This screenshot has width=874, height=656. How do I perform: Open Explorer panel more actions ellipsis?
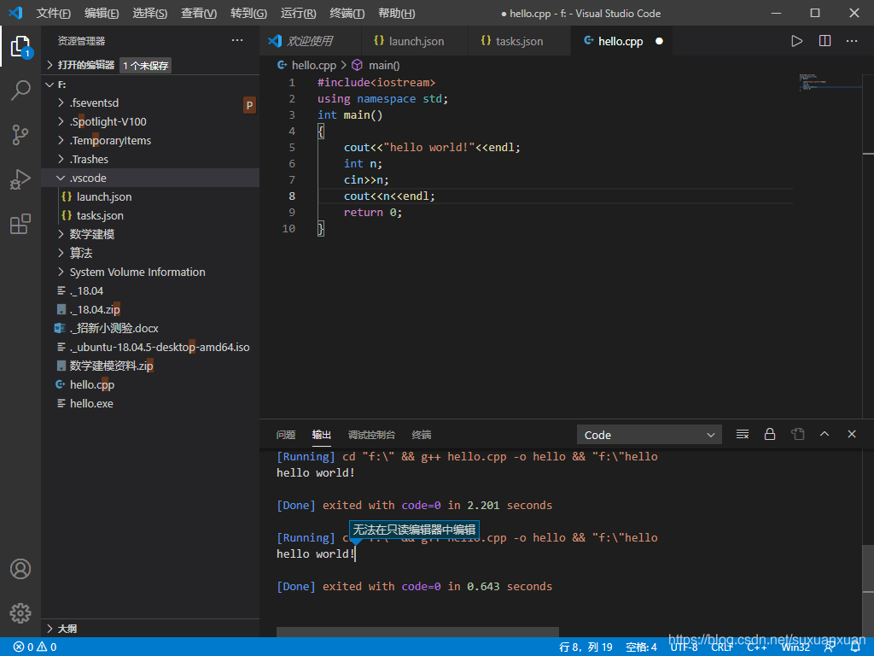[237, 41]
